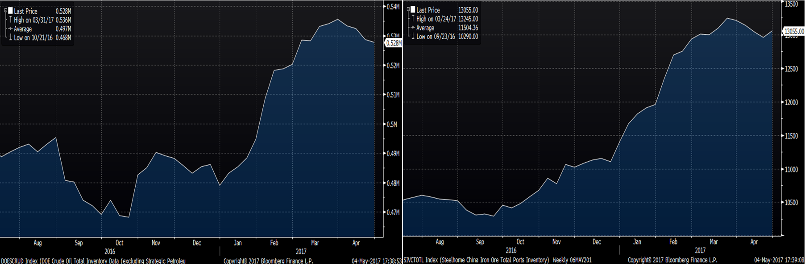Image resolution: width=805 pixels, height=265 pixels.
Task: Collapse the iron ore chart legend tree
Action: (408, 10)
